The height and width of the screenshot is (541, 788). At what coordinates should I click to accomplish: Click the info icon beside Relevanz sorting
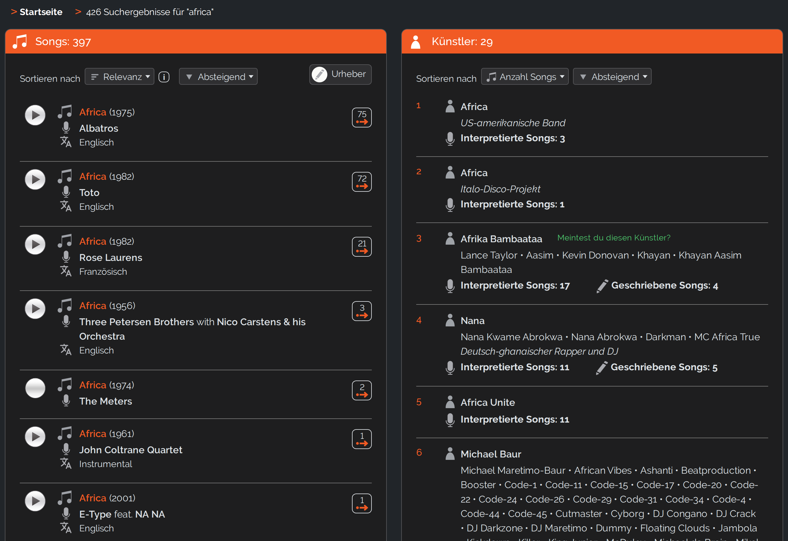pos(164,77)
